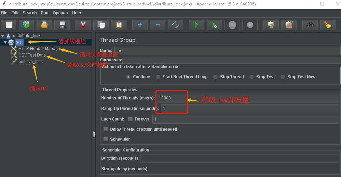Select CSV Test Data in tree
This screenshot has width=341, height=177.
click(32, 55)
